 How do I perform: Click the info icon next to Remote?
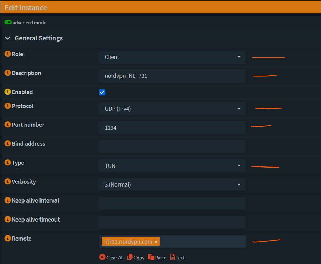(7, 239)
